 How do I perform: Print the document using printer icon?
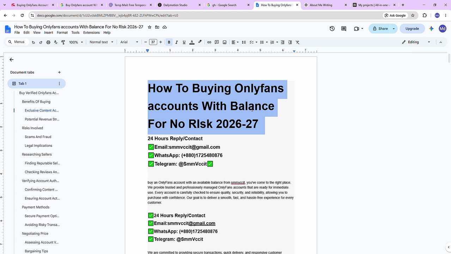(48, 42)
